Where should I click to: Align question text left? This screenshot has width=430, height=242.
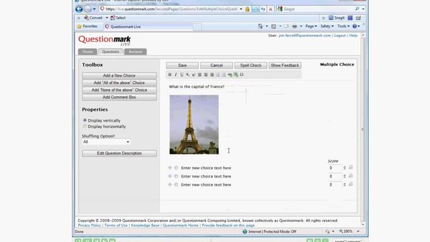tap(200, 75)
